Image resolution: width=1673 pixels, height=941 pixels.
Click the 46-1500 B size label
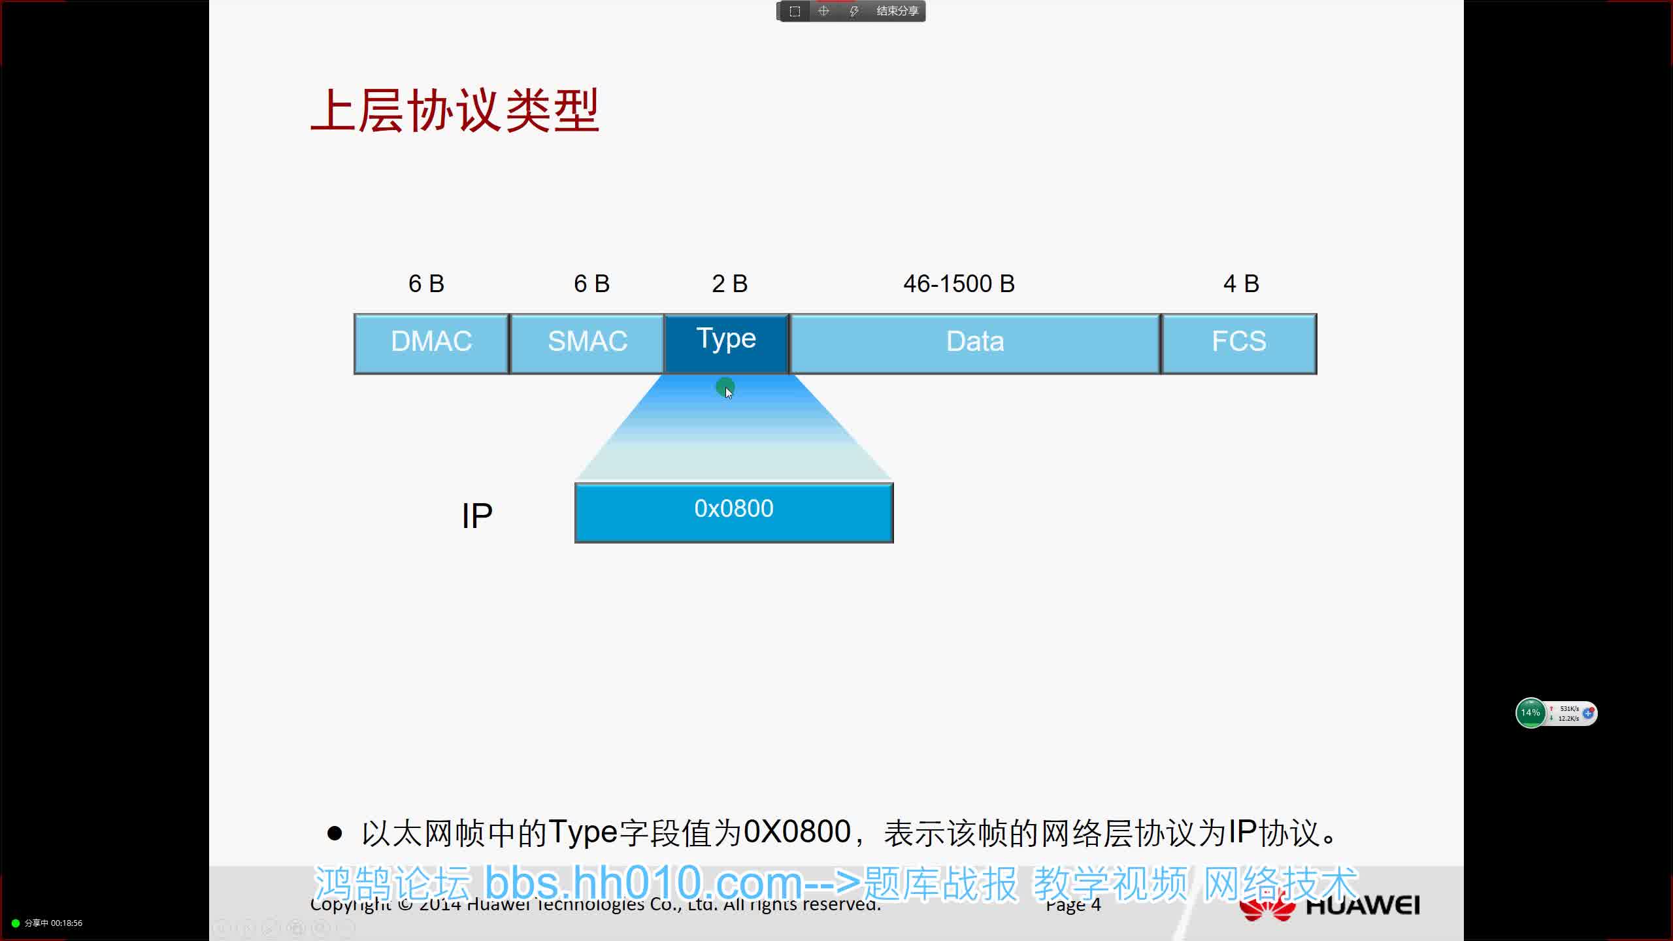click(x=959, y=284)
